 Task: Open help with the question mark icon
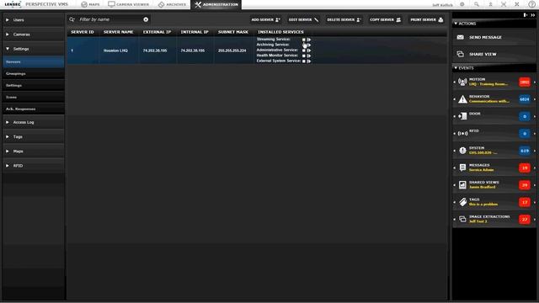pos(531,4)
